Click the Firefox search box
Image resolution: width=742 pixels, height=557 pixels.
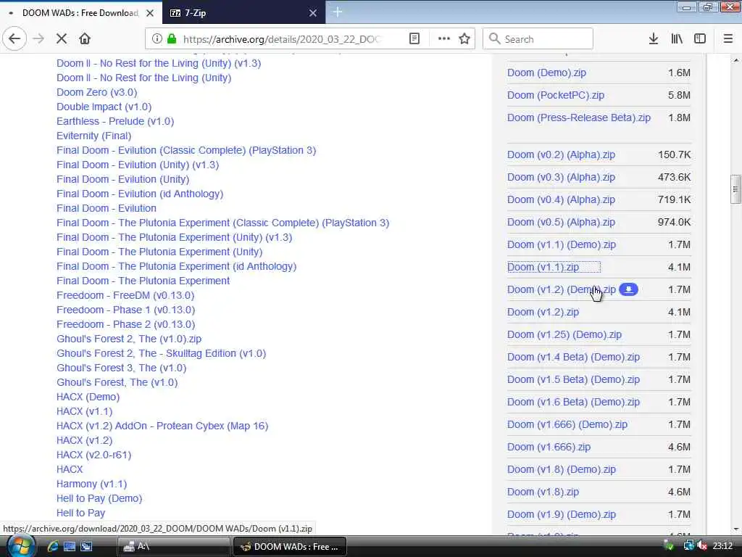(x=538, y=39)
